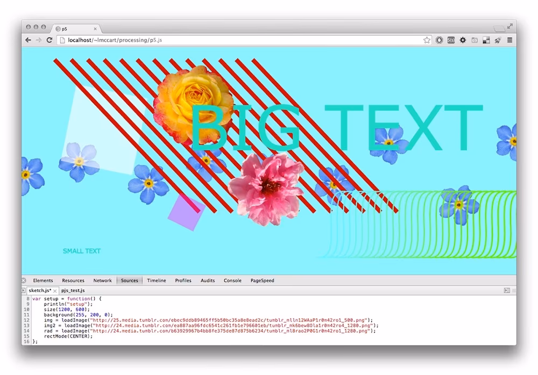Reload the p5.js page
This screenshot has height=375, width=538.
coord(49,40)
